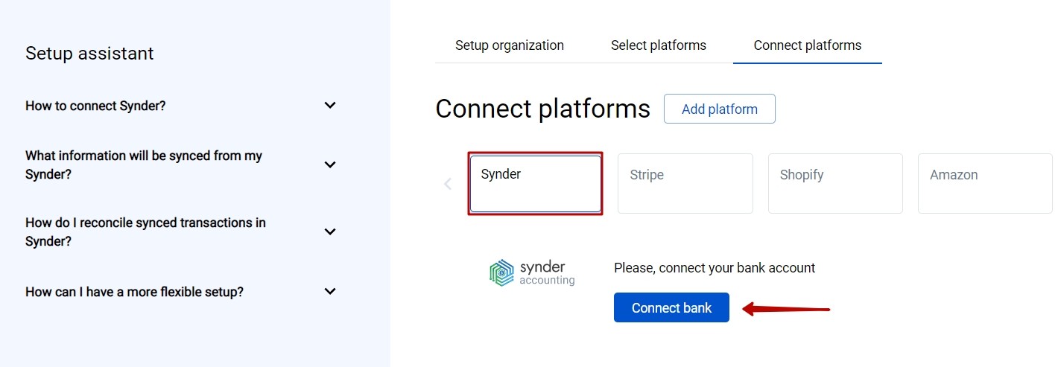Viewport: 1058px width, 367px height.
Task: Select the Stripe platform card
Action: pos(685,184)
